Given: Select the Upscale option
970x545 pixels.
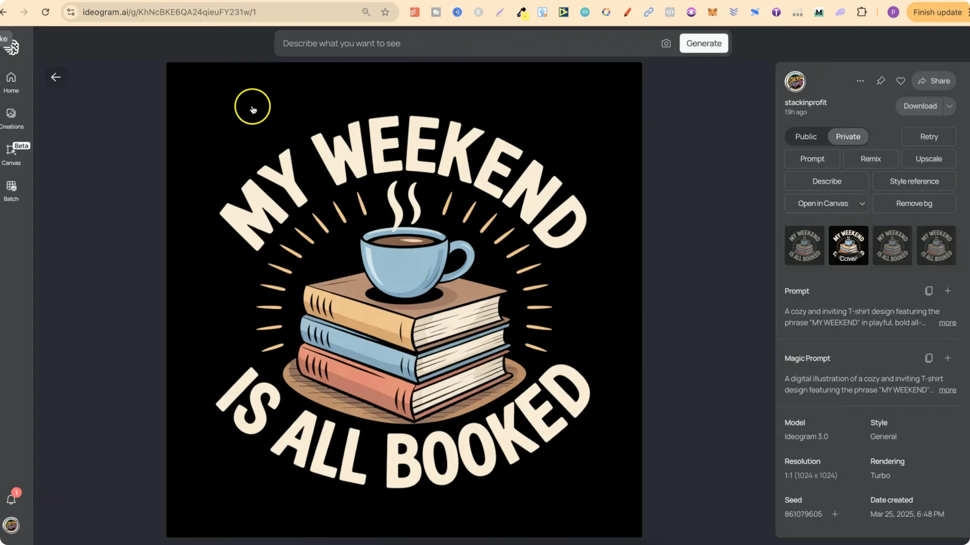Looking at the screenshot, I should tap(929, 158).
